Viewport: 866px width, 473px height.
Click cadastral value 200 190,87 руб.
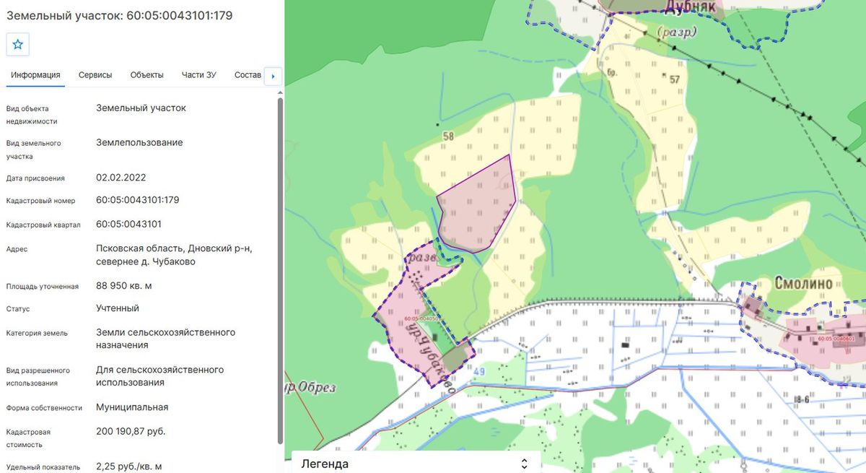(131, 431)
